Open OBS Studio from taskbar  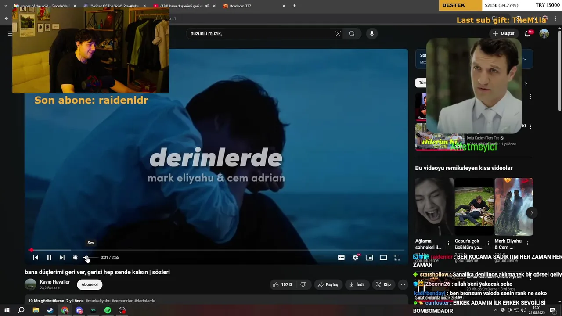click(x=122, y=310)
